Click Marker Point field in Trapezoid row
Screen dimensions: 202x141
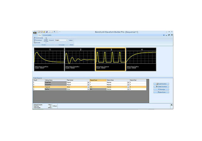(138, 87)
